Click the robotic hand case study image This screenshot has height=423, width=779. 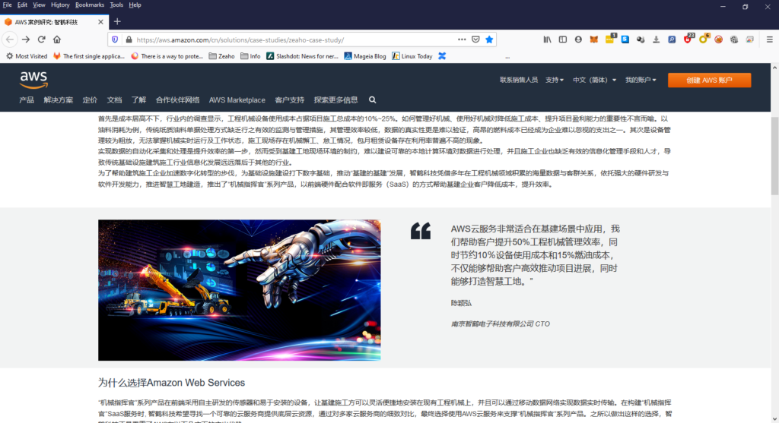(x=240, y=290)
